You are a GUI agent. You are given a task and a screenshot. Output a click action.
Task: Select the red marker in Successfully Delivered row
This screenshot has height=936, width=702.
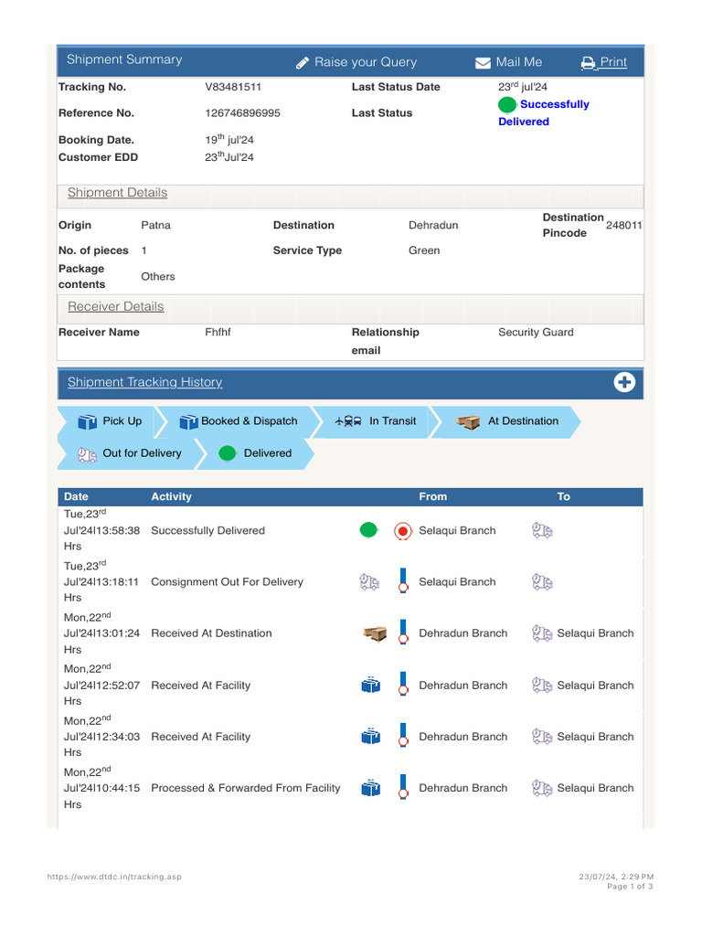click(403, 531)
